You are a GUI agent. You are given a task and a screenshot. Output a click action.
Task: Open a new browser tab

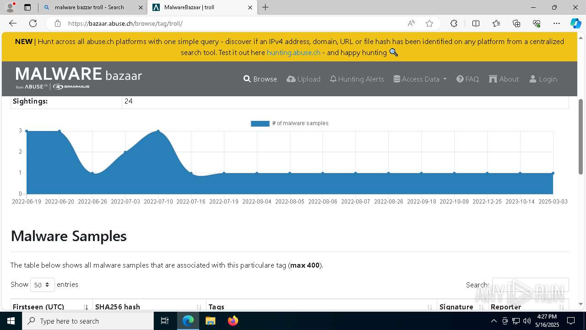pos(266,7)
